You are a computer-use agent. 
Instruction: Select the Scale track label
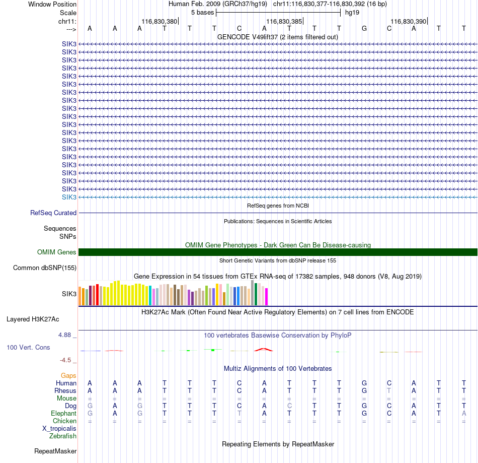68,13
